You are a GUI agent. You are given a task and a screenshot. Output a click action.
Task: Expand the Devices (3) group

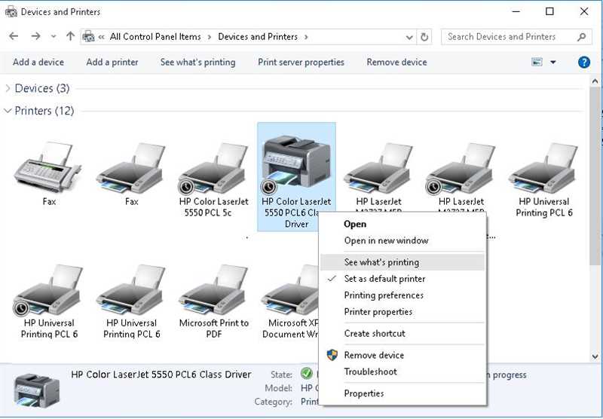click(8, 88)
